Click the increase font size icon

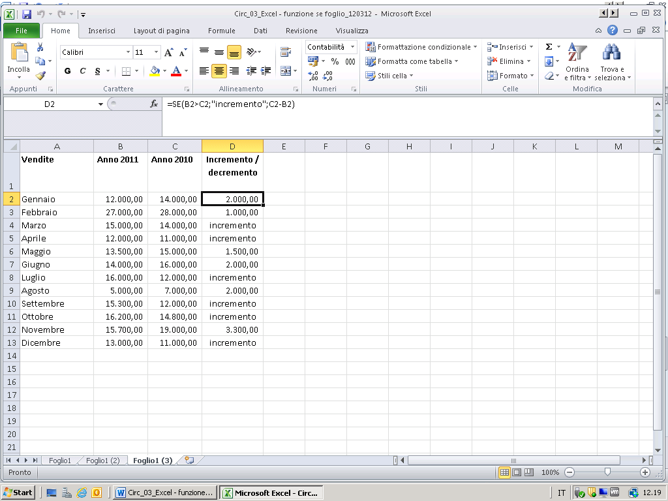(169, 52)
